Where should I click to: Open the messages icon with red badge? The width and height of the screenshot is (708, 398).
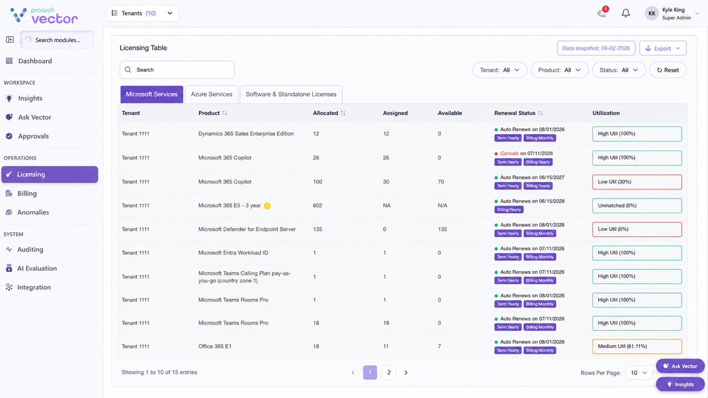(602, 13)
